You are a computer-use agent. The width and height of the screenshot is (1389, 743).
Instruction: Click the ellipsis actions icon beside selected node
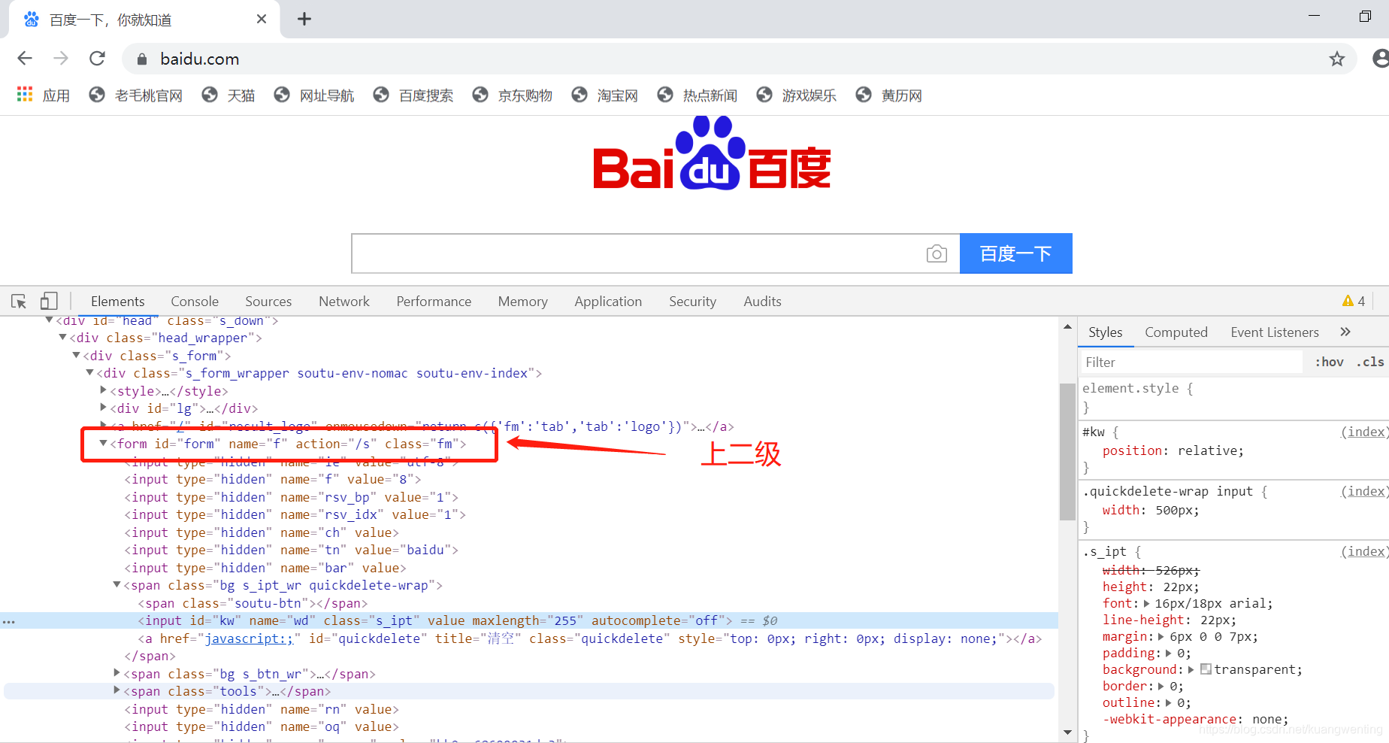pos(9,622)
